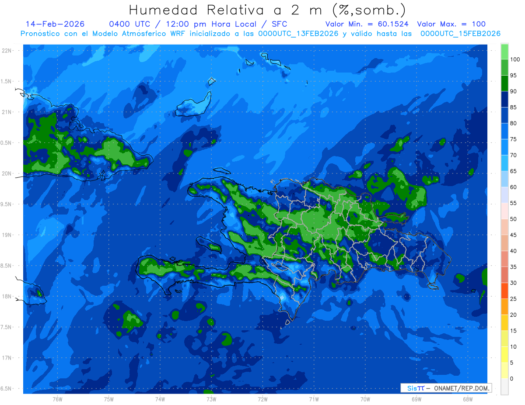Click the "8.5N" latitude label
Image resolution: width=525 pixels, height=405 pixels.
point(7,266)
